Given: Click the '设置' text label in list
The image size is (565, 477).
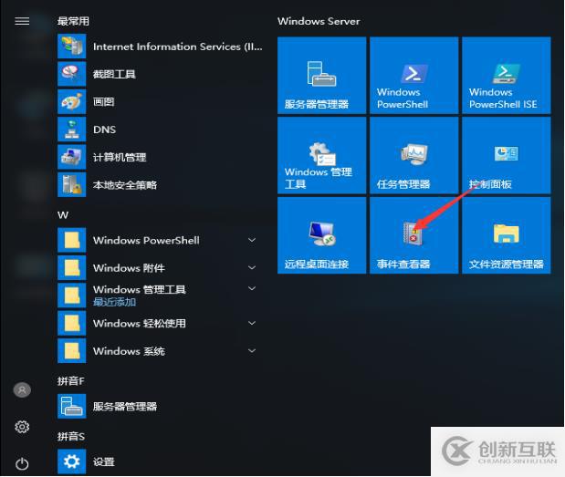Looking at the screenshot, I should (x=104, y=461).
